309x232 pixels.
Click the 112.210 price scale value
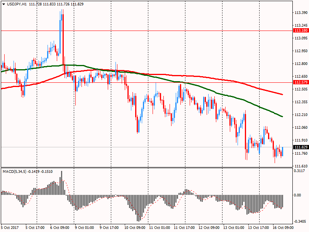pos(301,115)
